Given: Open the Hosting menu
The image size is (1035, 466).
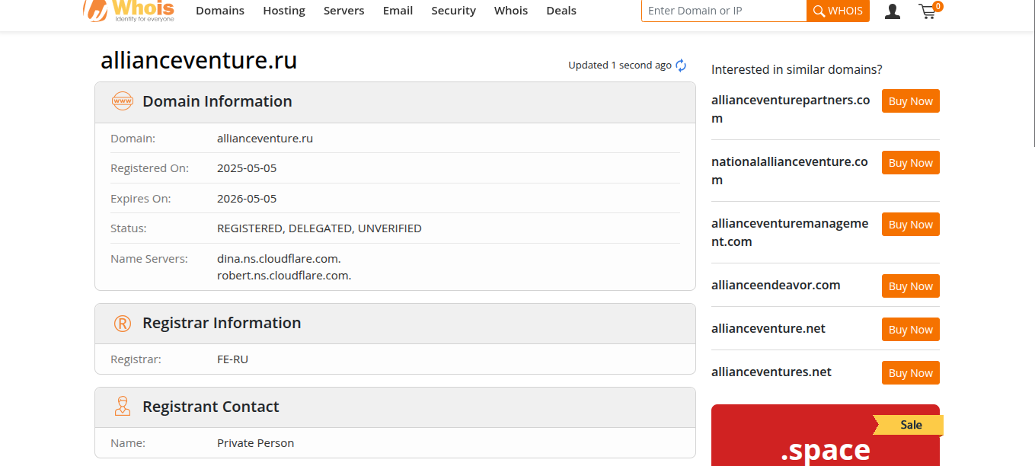Looking at the screenshot, I should [284, 11].
